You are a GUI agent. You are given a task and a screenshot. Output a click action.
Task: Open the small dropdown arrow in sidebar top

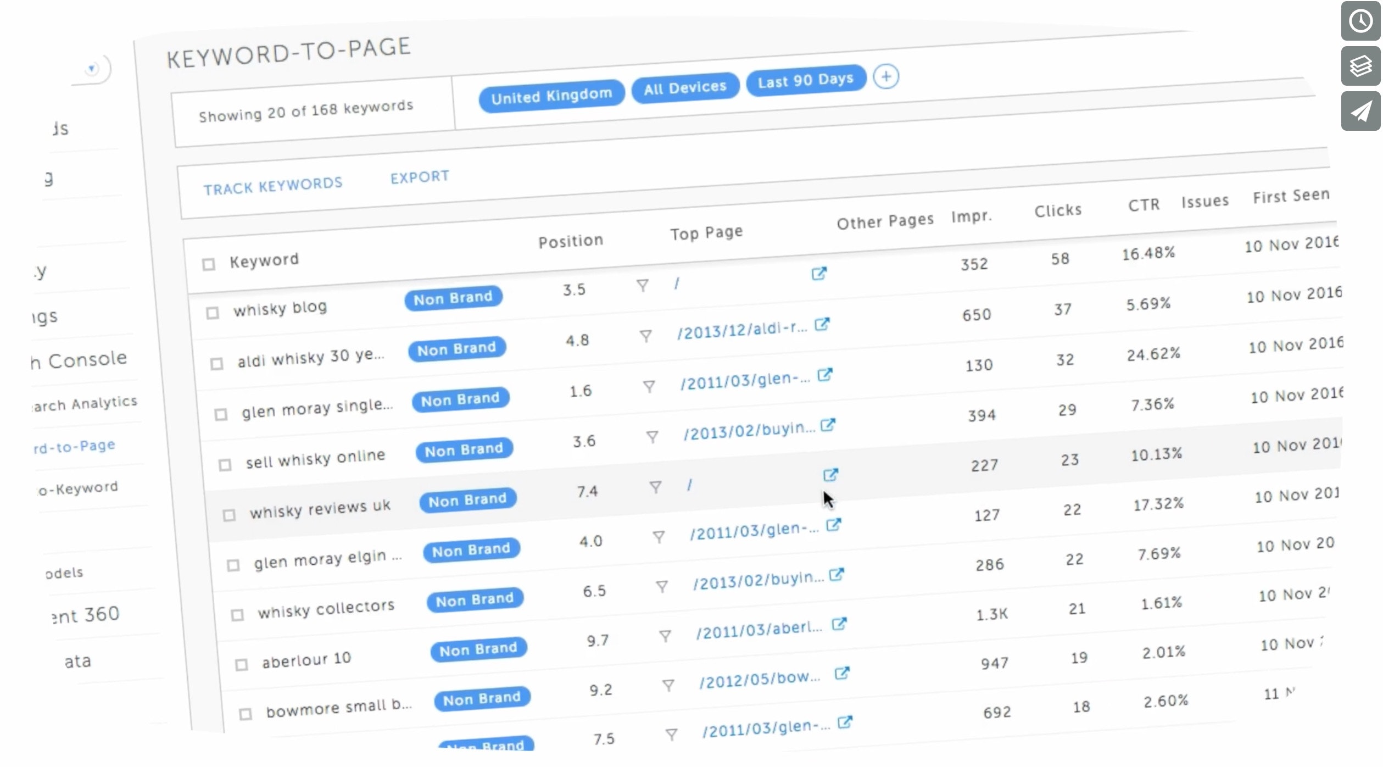point(92,69)
